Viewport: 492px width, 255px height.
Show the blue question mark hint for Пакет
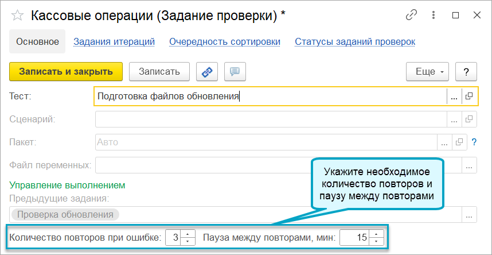474,142
